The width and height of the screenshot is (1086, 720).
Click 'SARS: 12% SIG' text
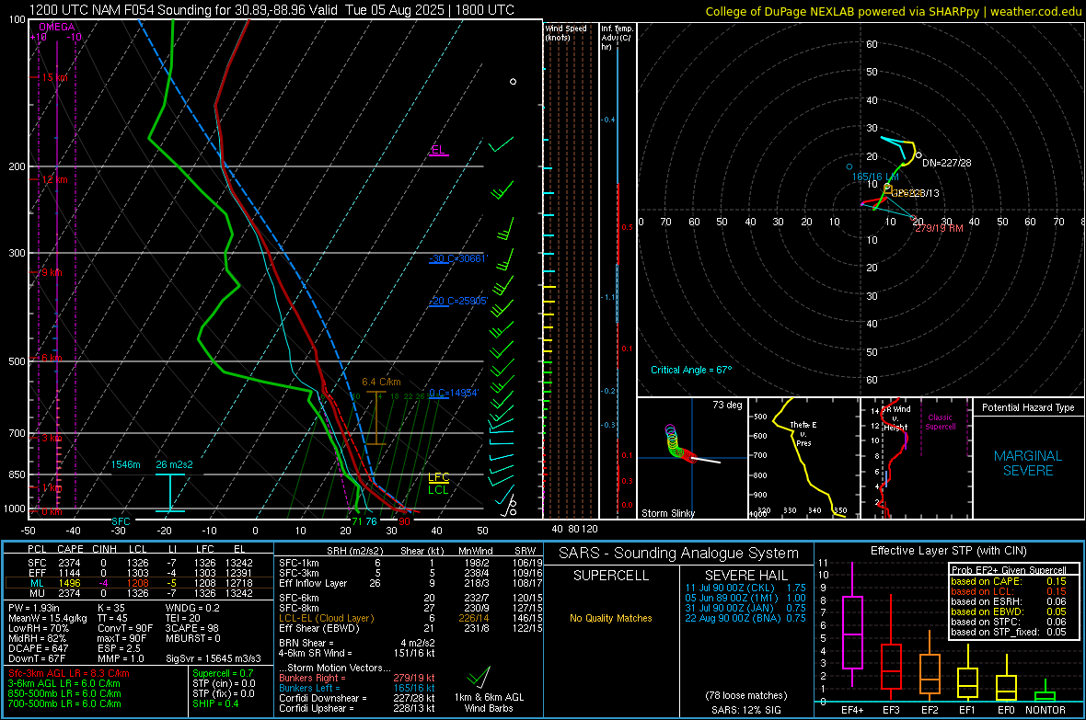(745, 710)
